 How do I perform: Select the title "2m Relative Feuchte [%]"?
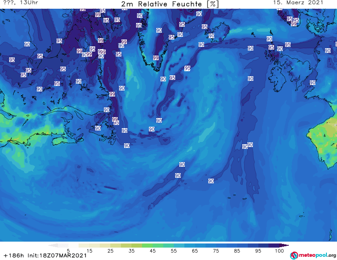pos(170,4)
